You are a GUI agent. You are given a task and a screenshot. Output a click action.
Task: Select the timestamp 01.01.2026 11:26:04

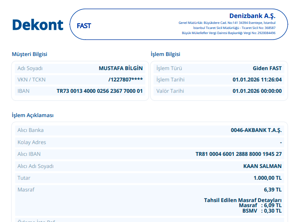[x=257, y=79]
